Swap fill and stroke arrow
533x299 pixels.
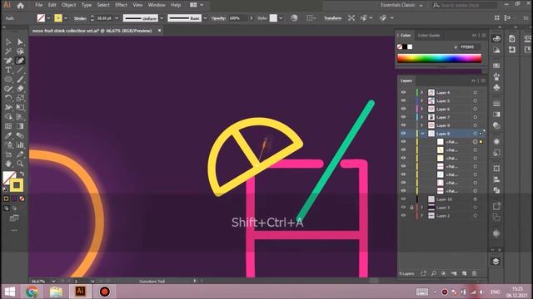[x=22, y=174]
